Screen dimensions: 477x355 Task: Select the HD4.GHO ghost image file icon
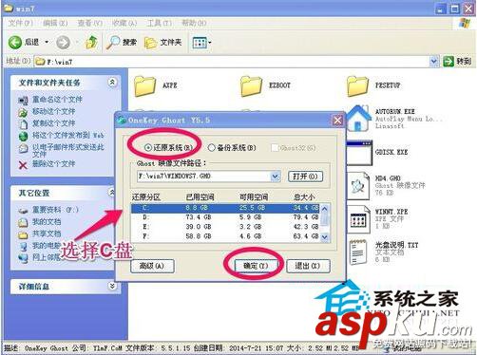point(358,187)
